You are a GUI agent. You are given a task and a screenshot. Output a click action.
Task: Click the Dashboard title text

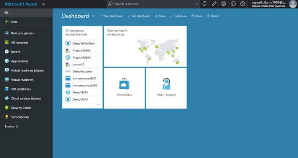point(75,16)
